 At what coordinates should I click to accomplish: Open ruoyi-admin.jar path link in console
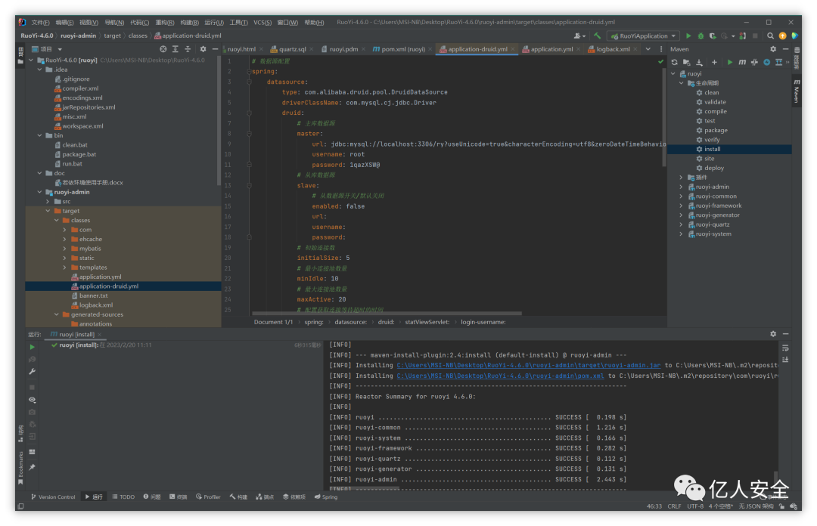(x=528, y=366)
